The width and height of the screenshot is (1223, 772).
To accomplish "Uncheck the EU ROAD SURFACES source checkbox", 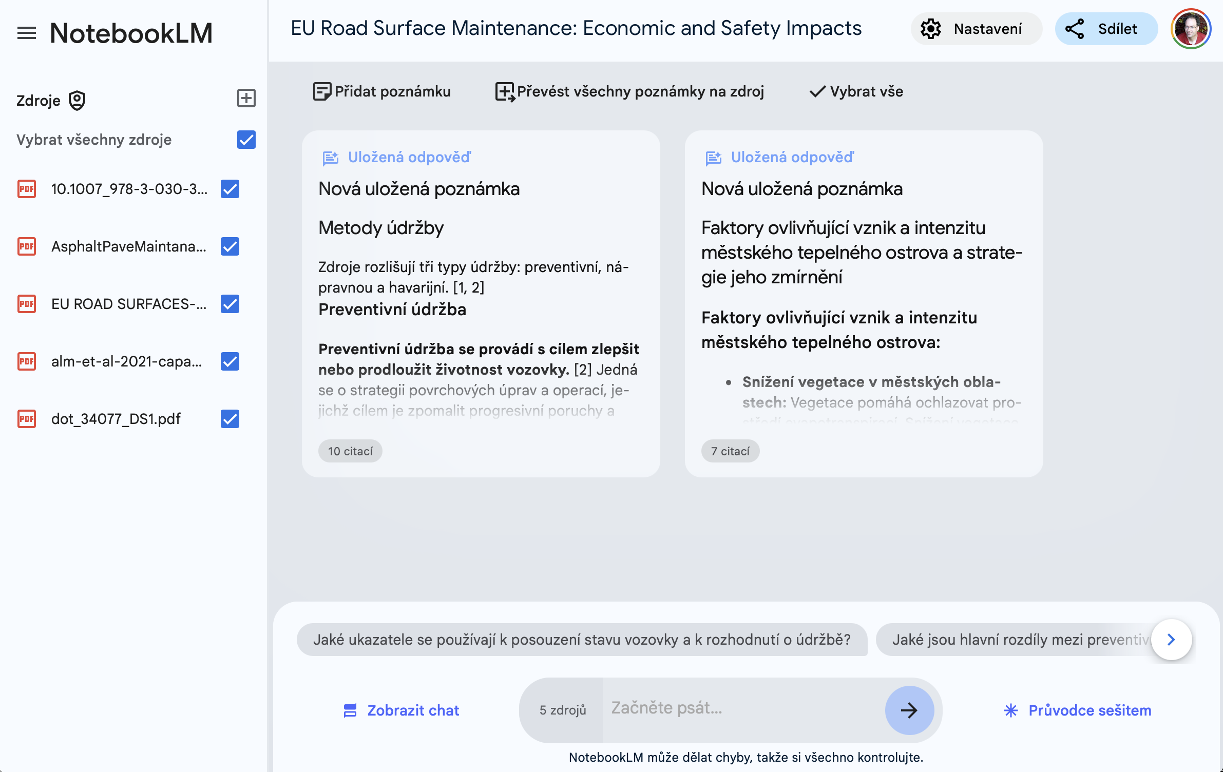I will (x=230, y=304).
